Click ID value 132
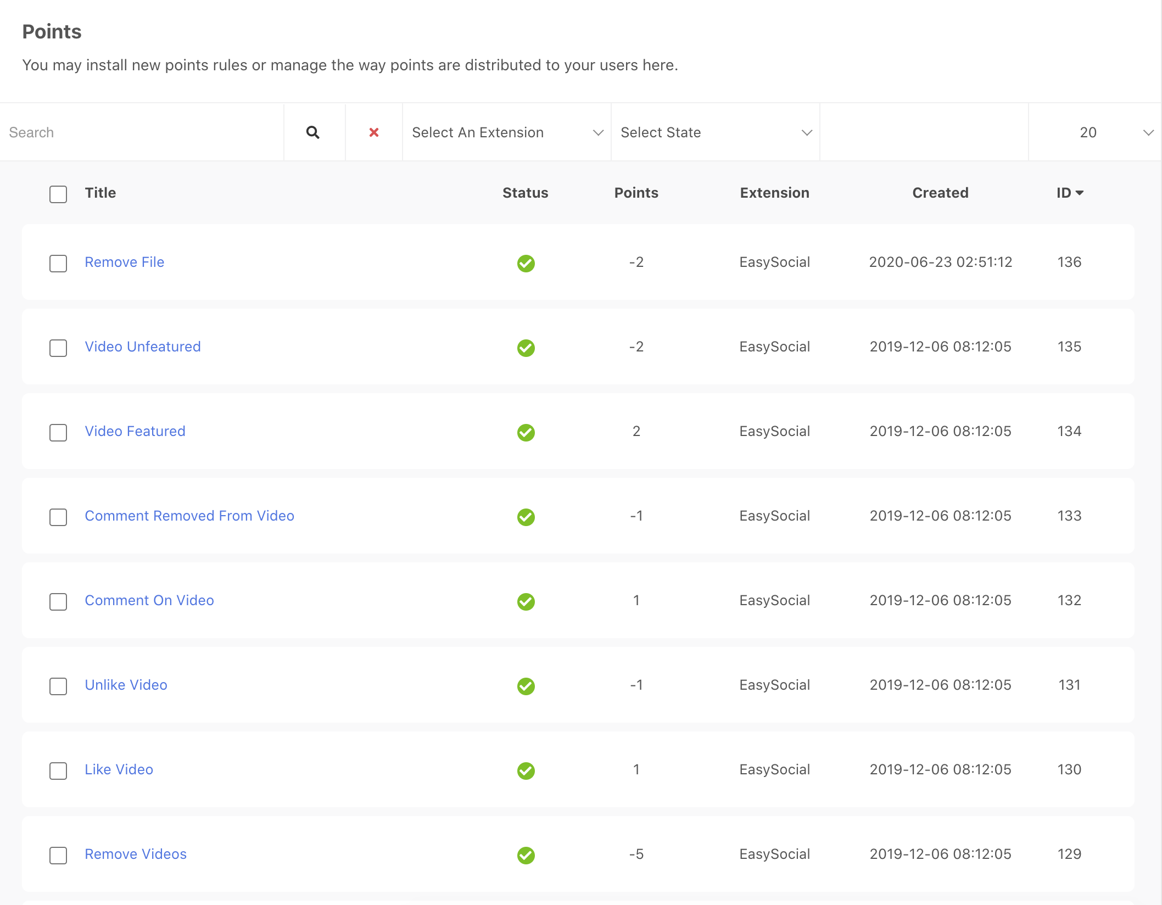 click(1070, 600)
